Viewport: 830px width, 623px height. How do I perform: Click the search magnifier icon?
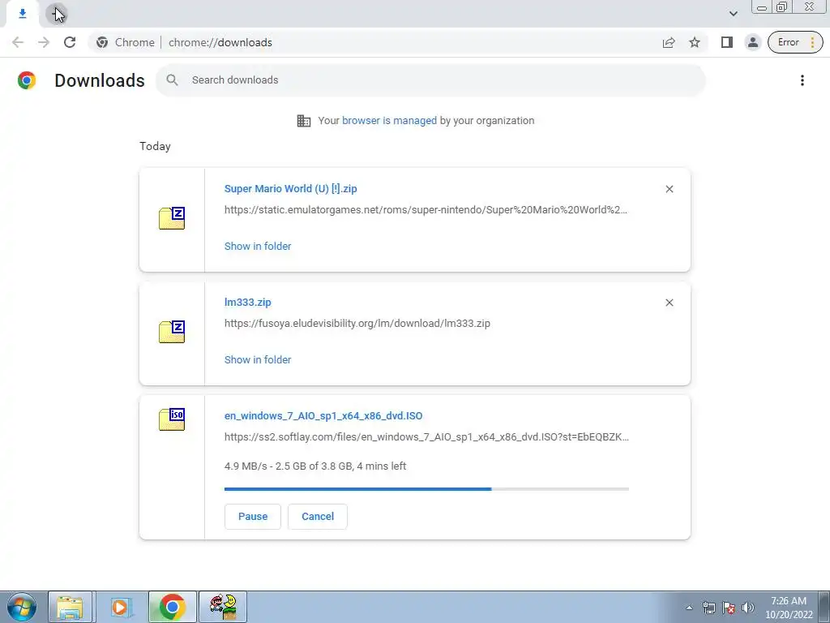point(172,80)
